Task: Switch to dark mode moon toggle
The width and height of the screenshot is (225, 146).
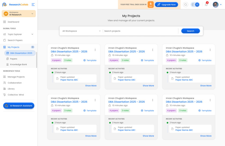Action: 193,5
